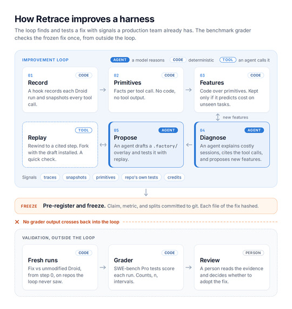
Task: Click the "IMPROVEMENT LOOP" section label
Action: tap(45, 60)
